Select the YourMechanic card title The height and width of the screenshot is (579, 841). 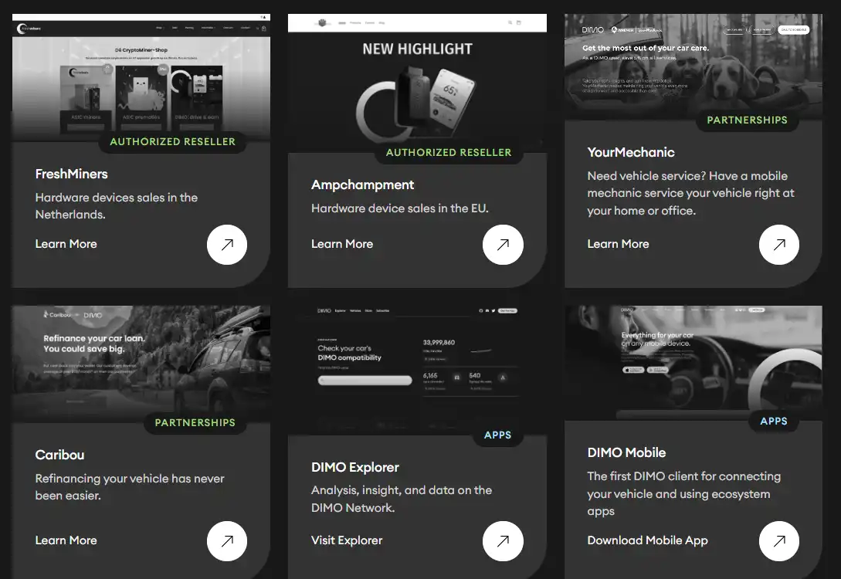coord(631,152)
